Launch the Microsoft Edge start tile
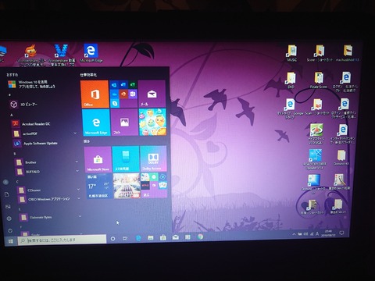The height and width of the screenshot is (281, 375). (96, 123)
